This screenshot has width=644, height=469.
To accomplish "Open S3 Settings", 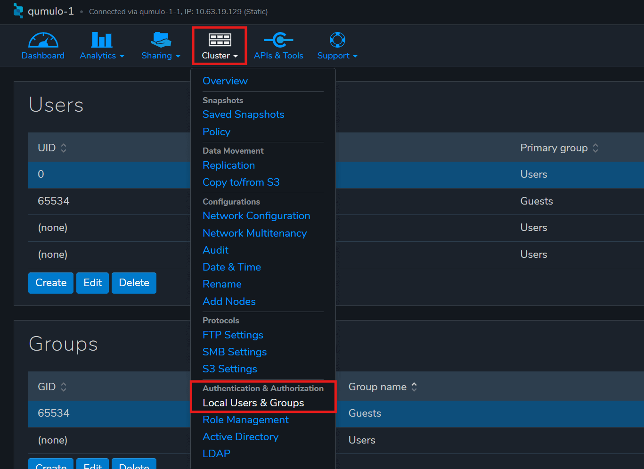I will pos(230,369).
